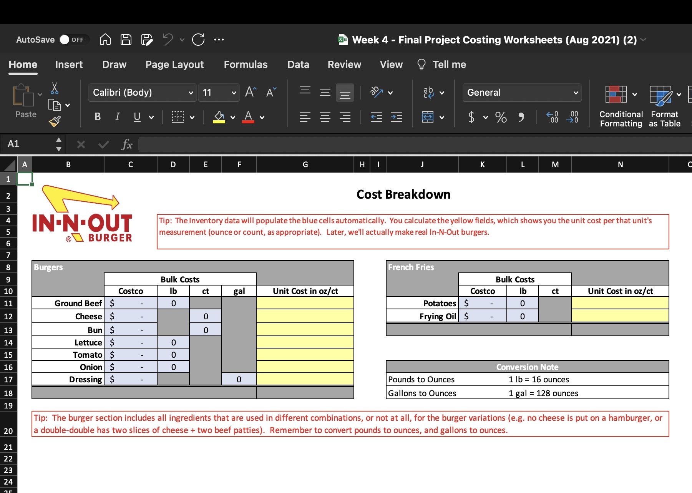692x493 pixels.
Task: Click the Increase Font Size icon
Action: (251, 92)
